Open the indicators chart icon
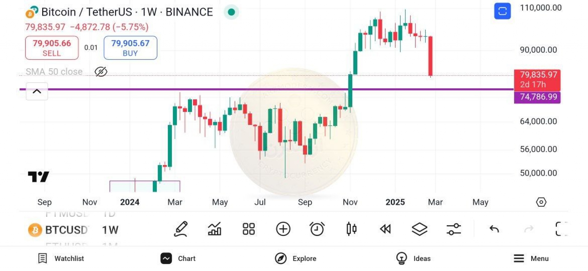 215,229
